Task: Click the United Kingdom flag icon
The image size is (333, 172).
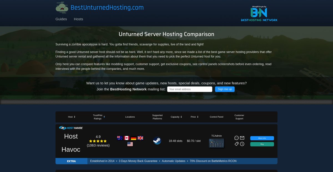Action: 140,138
